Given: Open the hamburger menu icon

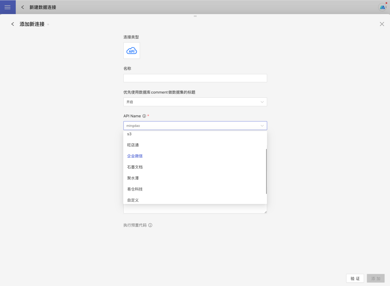Looking at the screenshot, I should [x=8, y=7].
